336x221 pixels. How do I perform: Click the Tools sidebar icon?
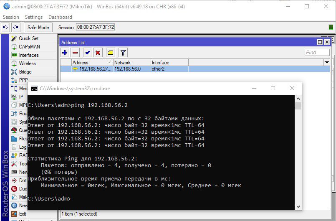14,164
